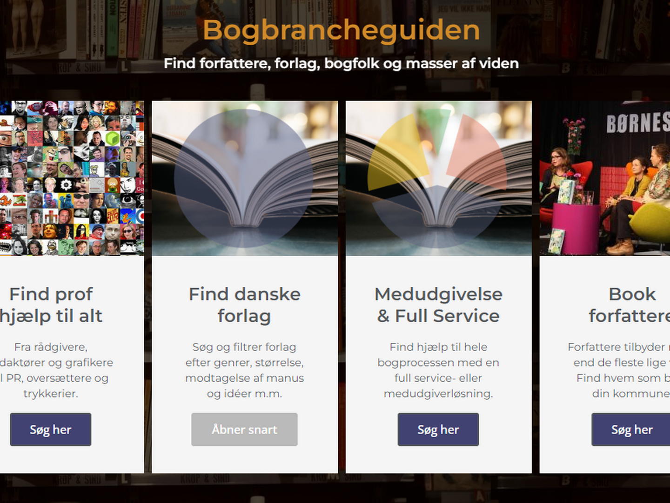Select the Find danske forlag heading

[245, 305]
